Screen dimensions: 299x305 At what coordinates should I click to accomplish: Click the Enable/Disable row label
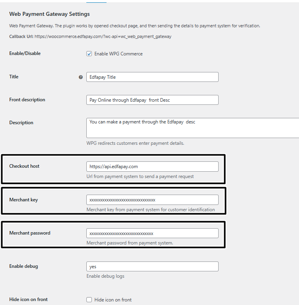click(x=25, y=53)
